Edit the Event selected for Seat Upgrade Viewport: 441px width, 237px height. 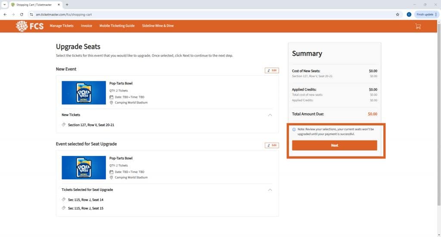click(x=272, y=145)
